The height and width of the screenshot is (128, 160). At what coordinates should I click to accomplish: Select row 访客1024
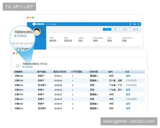pyautogui.click(x=79, y=99)
